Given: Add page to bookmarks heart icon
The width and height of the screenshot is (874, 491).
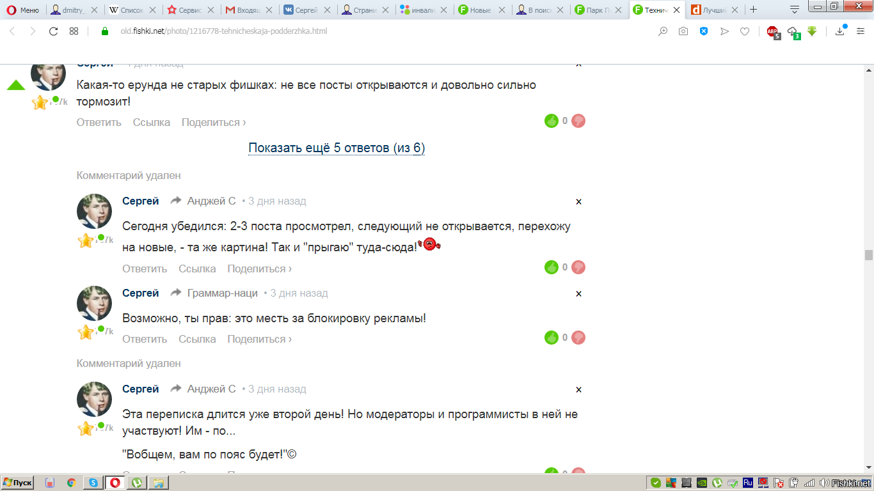Looking at the screenshot, I should 745,31.
